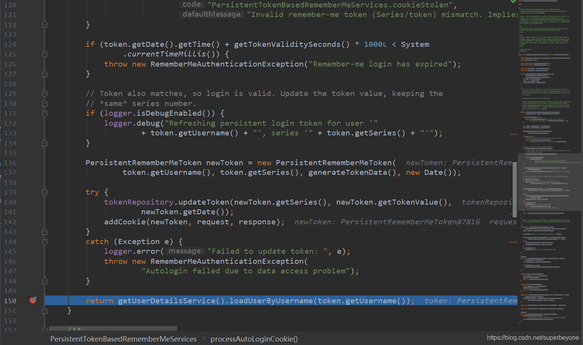This screenshot has height=345, width=583.
Task: Click line number 146 in the gutter
Action: click(x=10, y=261)
